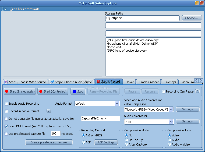Click the orange minimize icon in title bar
The image size is (205, 152).
197,3
